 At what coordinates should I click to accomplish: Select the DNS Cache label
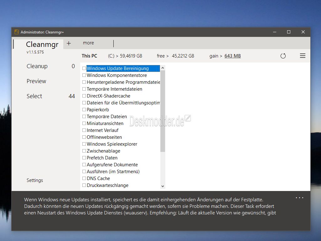[x=98, y=178]
